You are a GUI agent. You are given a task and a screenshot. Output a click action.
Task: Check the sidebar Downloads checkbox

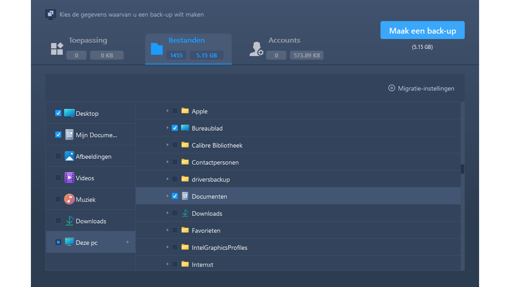coord(58,221)
